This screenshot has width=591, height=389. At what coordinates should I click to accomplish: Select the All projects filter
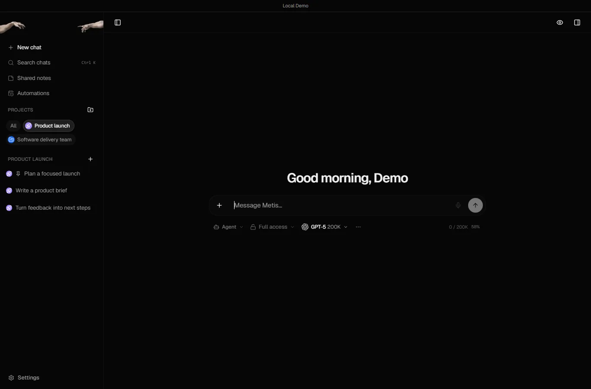(13, 126)
